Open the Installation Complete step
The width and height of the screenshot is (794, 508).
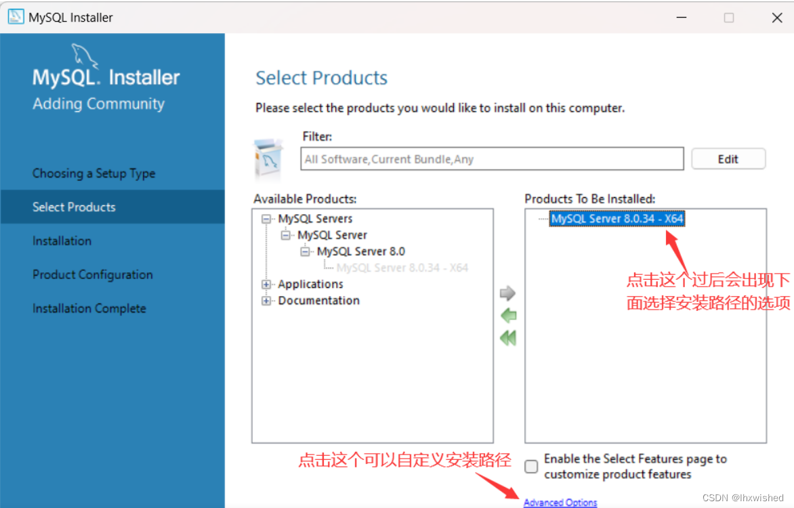tap(89, 308)
